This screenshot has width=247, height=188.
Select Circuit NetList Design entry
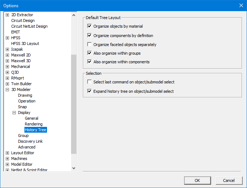point(29,26)
